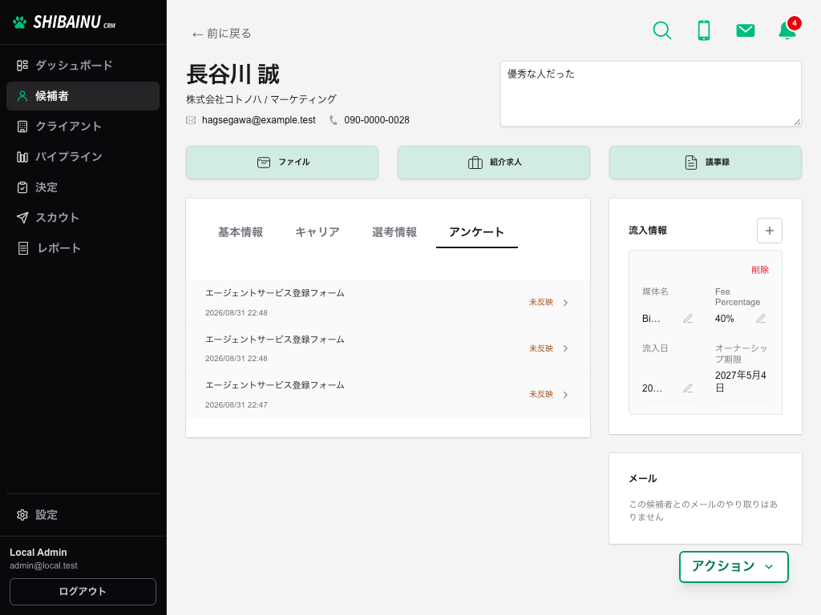Click the scout paper-plane icon in sidebar
This screenshot has height=615, width=821.
(22, 218)
